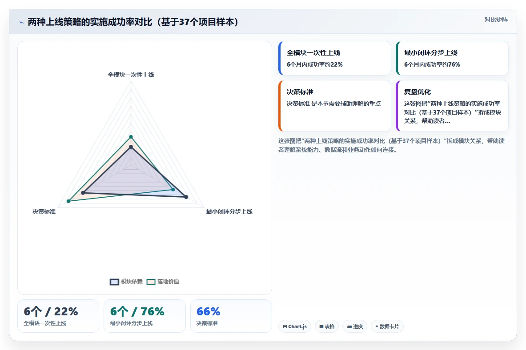Image resolution: width=526 pixels, height=350 pixels.
Task: Click the description paragraph below the cards
Action: tap(391, 146)
